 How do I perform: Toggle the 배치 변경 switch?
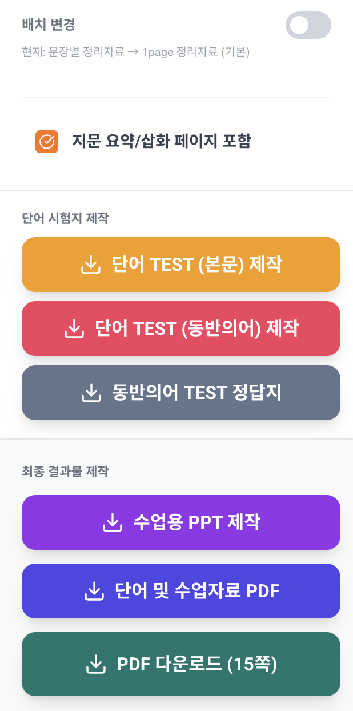point(308,25)
